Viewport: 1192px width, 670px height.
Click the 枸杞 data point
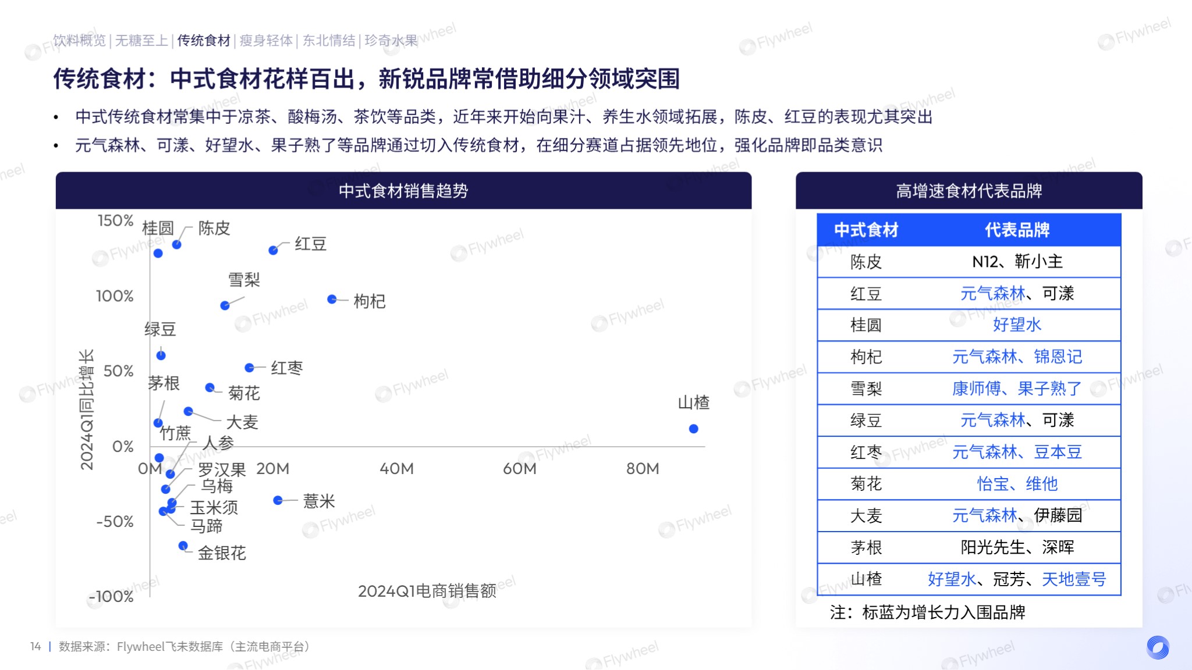332,299
